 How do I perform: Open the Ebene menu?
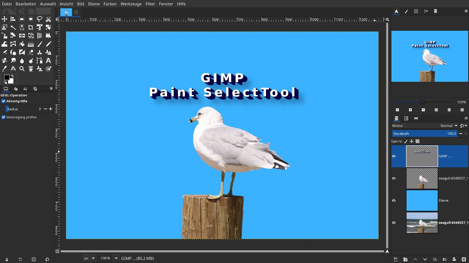pos(94,4)
